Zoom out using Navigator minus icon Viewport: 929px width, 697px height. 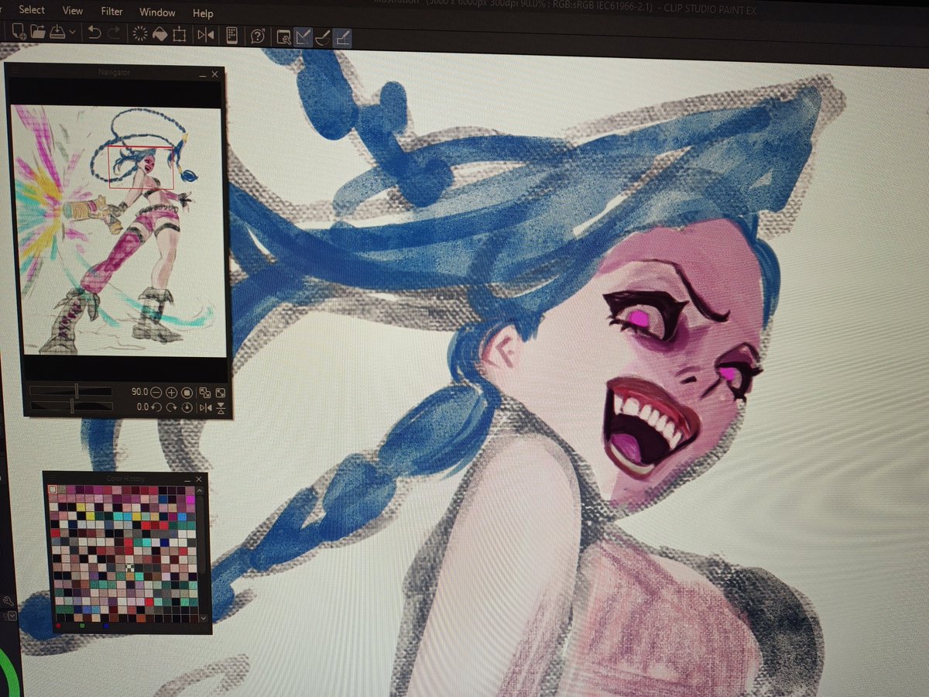(156, 393)
